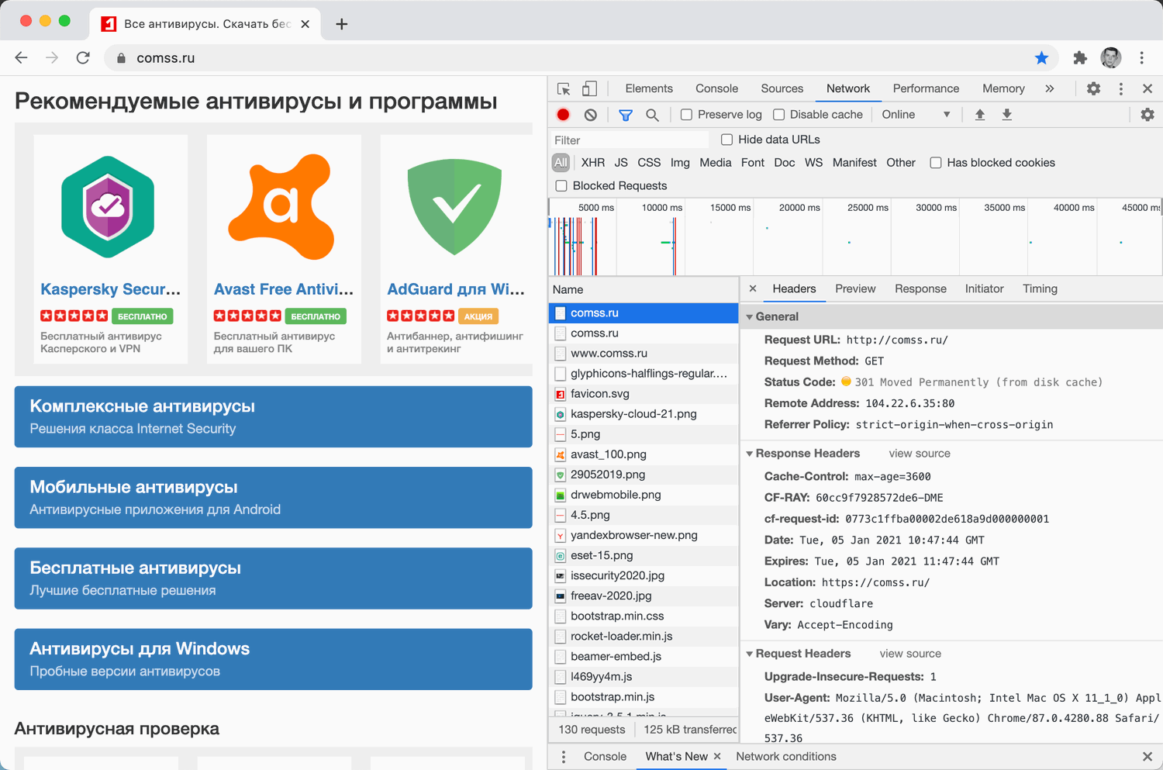
Task: Click in the network Filter field
Action: [629, 140]
